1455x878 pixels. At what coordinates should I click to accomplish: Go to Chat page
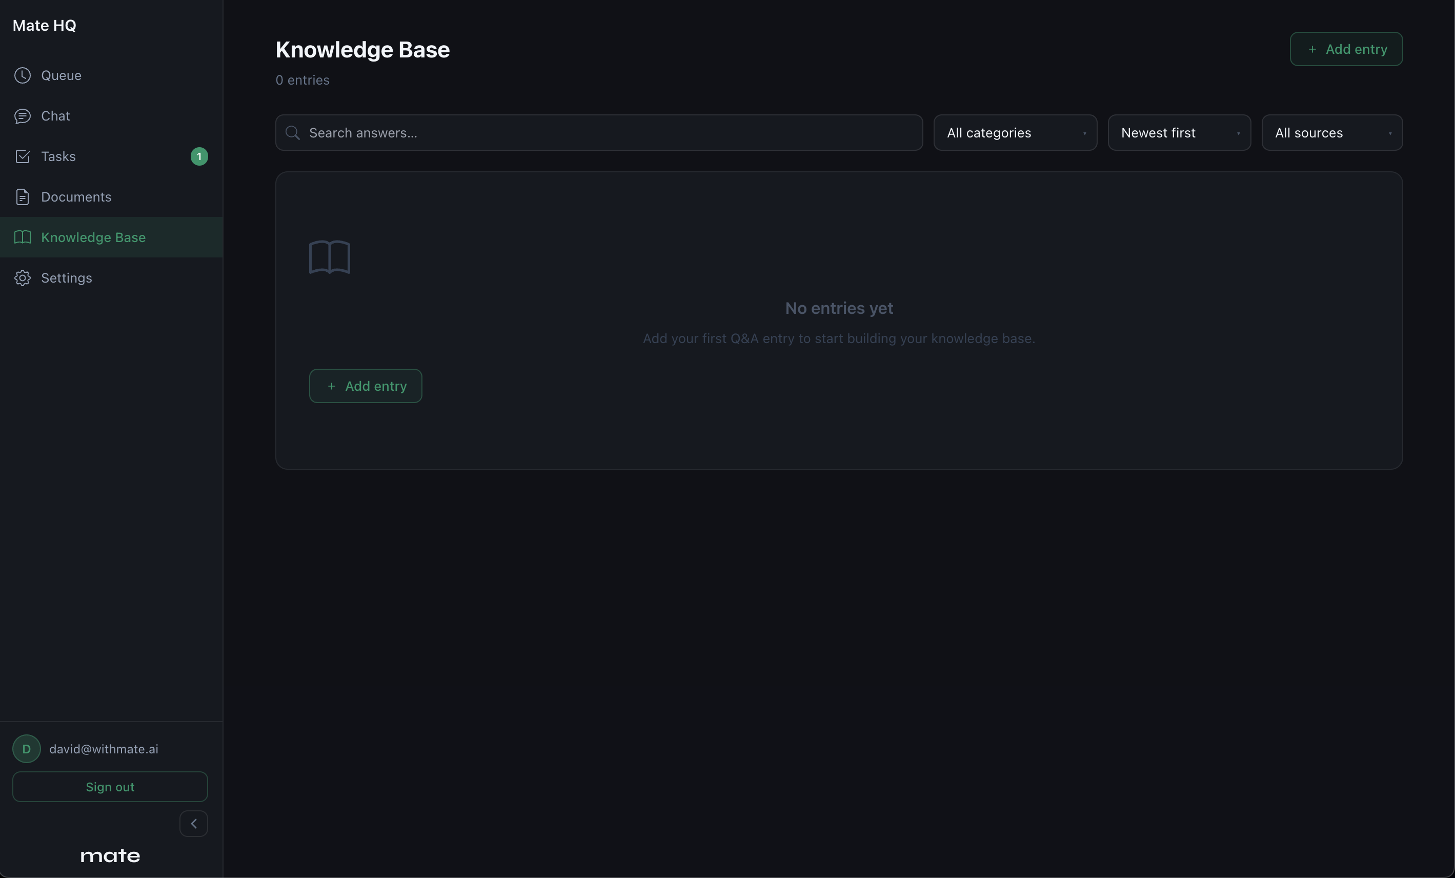coord(111,116)
